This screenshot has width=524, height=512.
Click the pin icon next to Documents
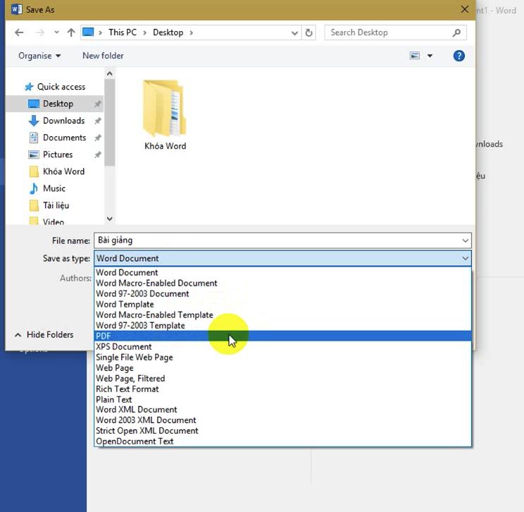point(98,138)
